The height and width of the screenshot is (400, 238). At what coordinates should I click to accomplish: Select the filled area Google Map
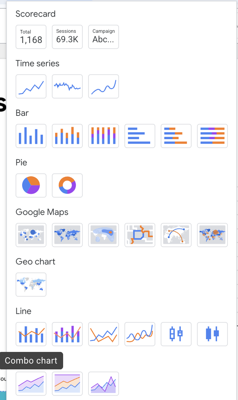coord(103,235)
